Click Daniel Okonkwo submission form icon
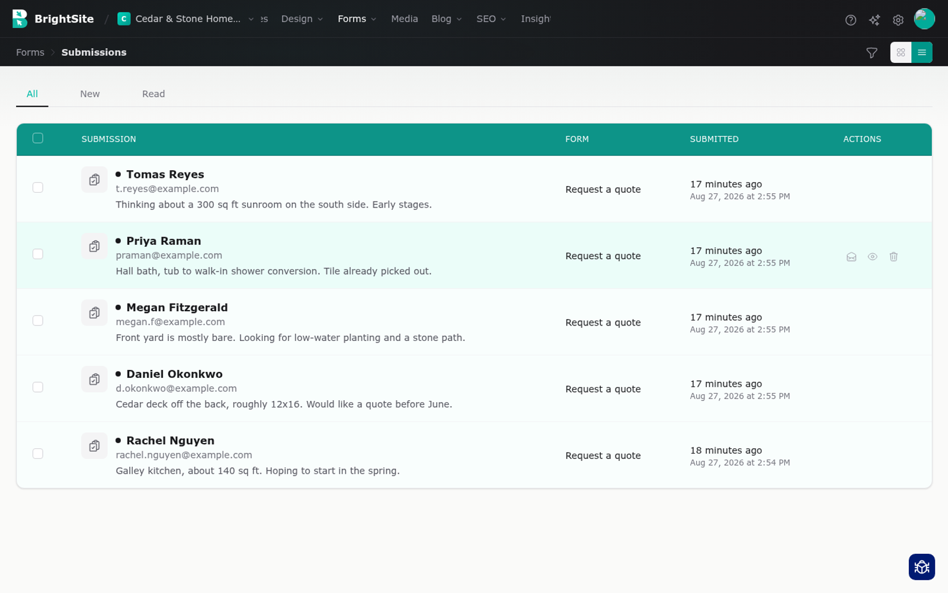Viewport: 948px width, 593px height. (x=94, y=379)
